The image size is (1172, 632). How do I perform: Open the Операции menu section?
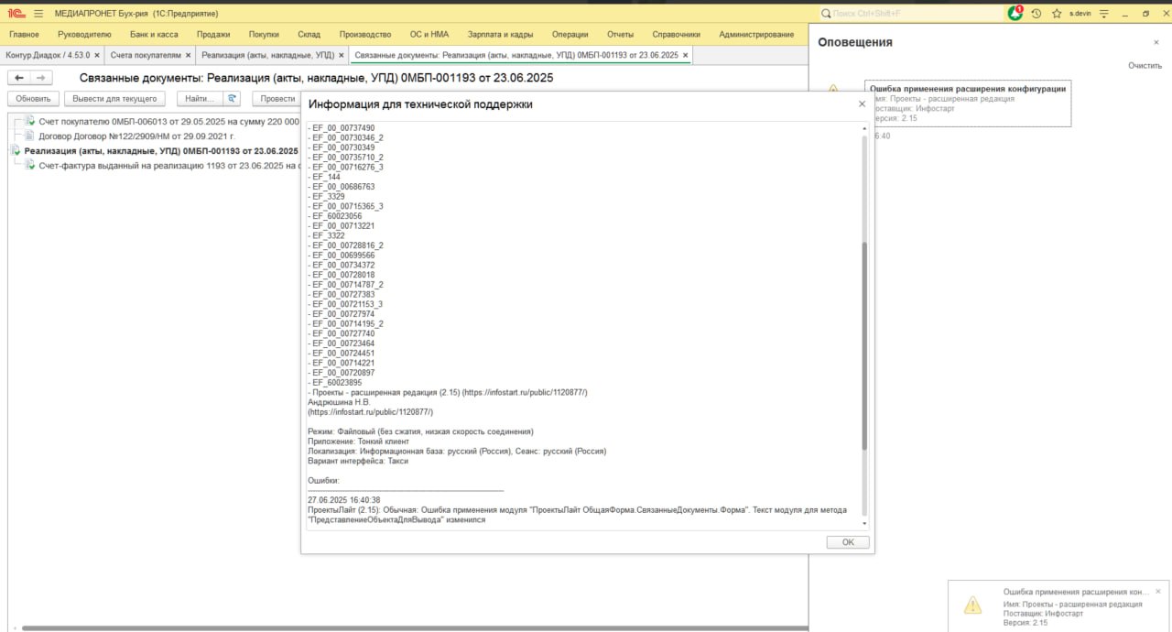(570, 35)
